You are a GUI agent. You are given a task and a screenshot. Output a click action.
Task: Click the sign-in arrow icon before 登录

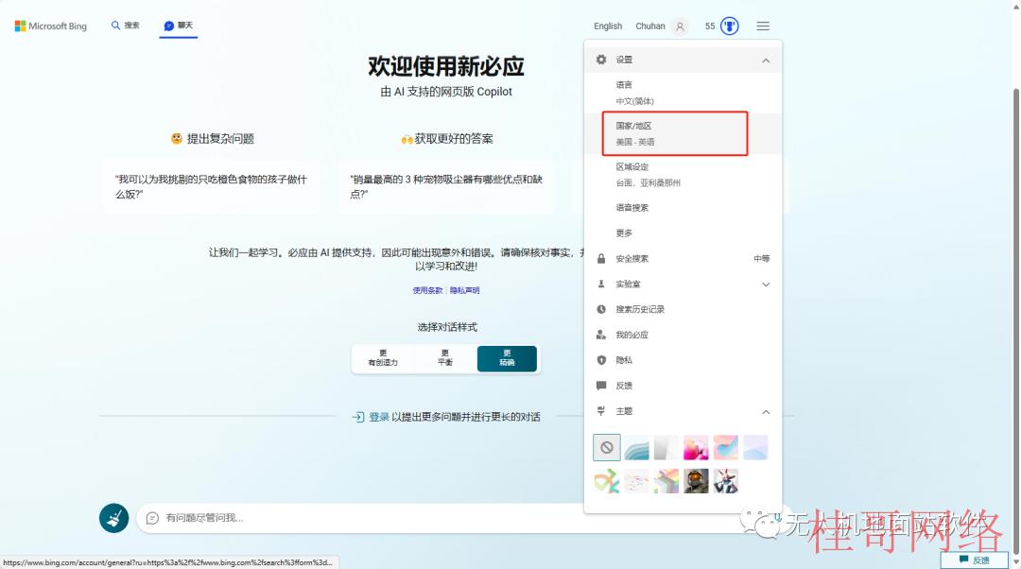(x=358, y=417)
